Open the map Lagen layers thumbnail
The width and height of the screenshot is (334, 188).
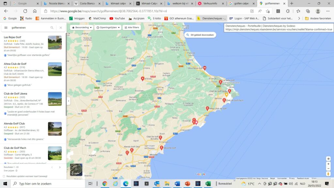pos(76,169)
